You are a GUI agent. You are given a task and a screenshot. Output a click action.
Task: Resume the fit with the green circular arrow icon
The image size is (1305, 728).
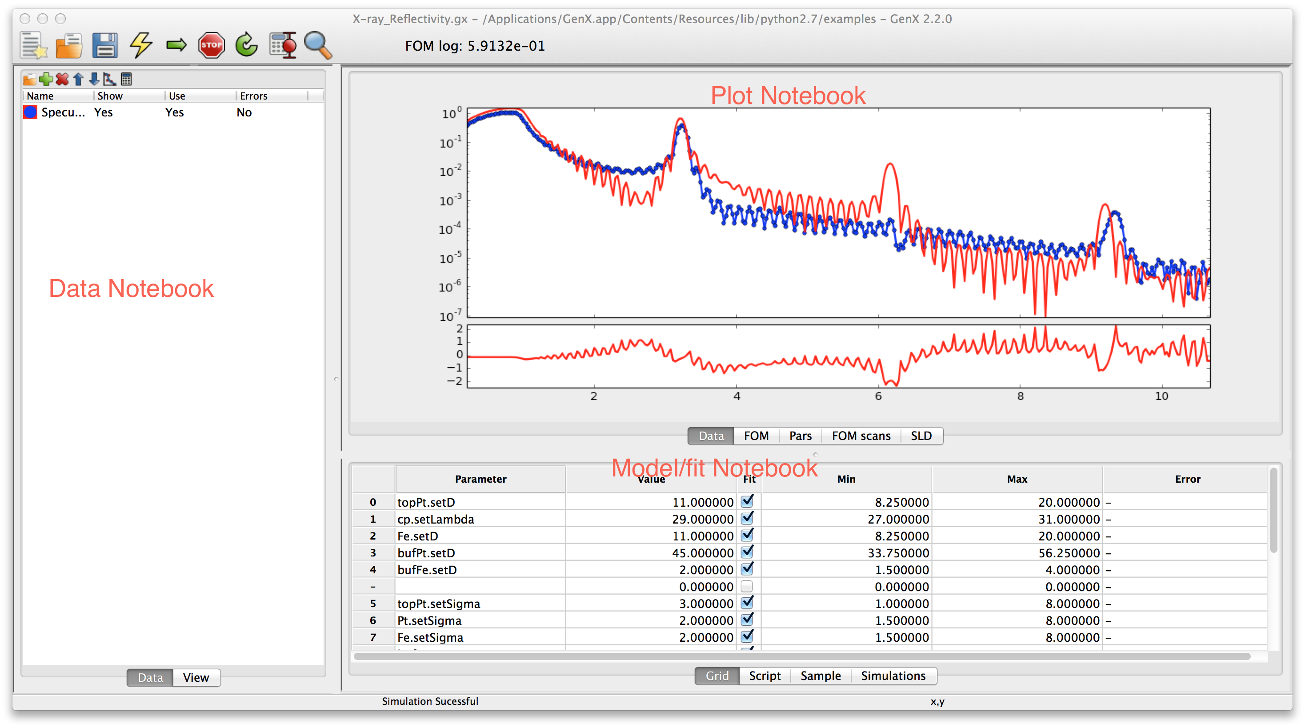pyautogui.click(x=247, y=46)
